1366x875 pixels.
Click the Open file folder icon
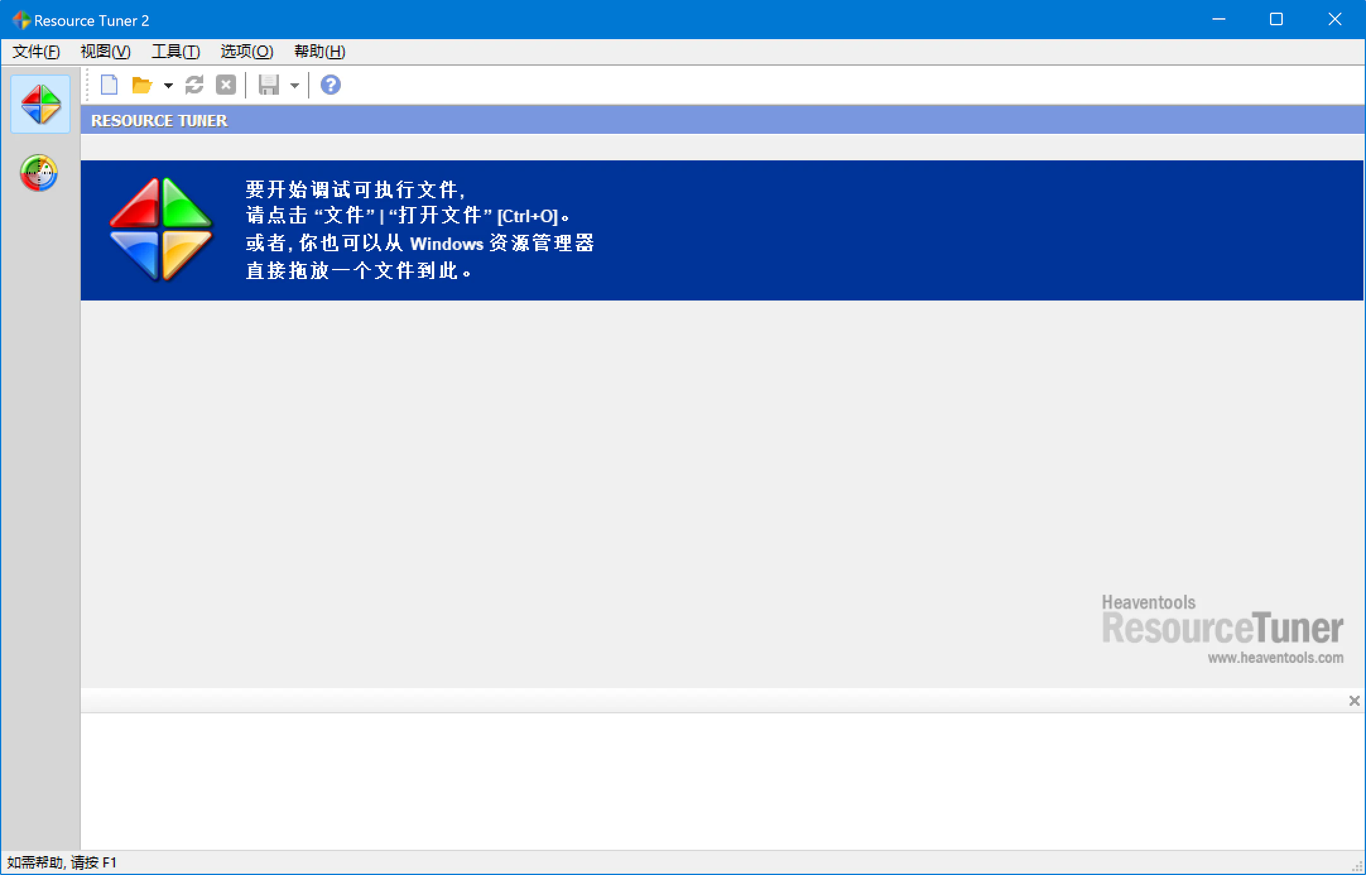click(x=142, y=85)
